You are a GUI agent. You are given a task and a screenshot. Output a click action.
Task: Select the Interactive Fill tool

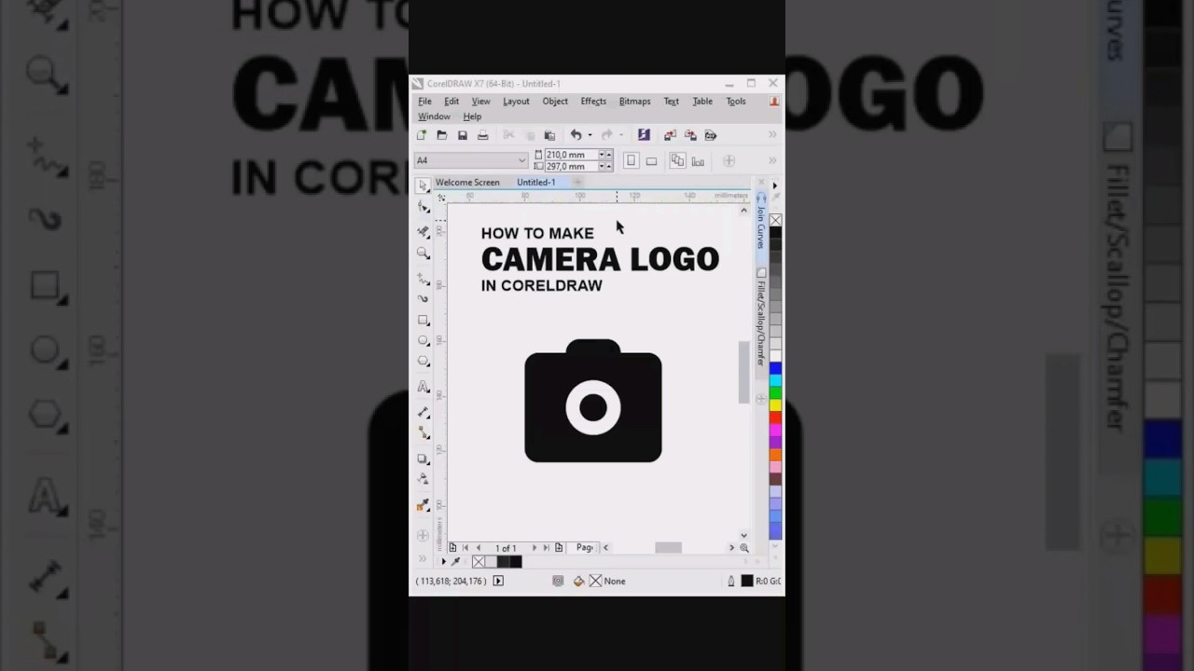point(423,506)
